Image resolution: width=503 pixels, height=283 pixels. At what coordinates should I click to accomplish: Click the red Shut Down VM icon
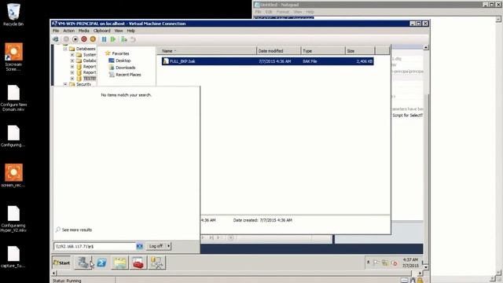click(84, 39)
